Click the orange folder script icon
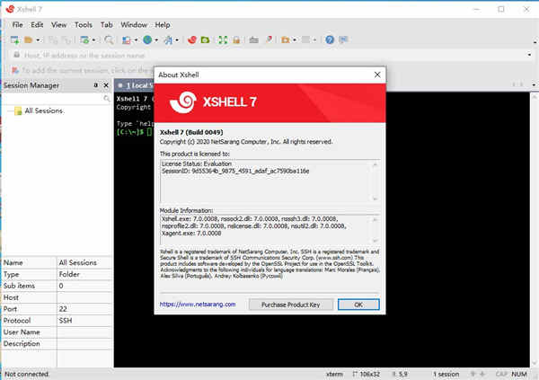539x380 pixels. point(286,40)
